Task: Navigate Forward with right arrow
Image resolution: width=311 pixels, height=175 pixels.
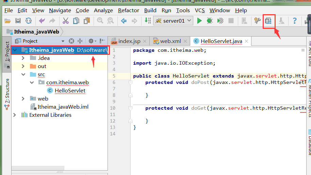Action: point(134,21)
